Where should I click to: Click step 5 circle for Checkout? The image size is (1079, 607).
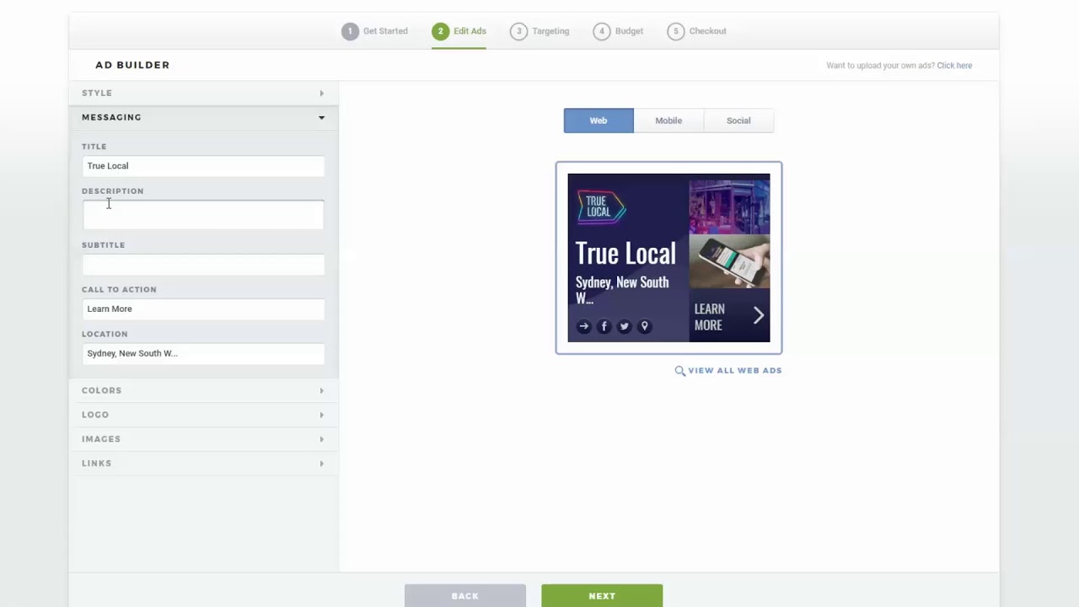click(x=675, y=31)
